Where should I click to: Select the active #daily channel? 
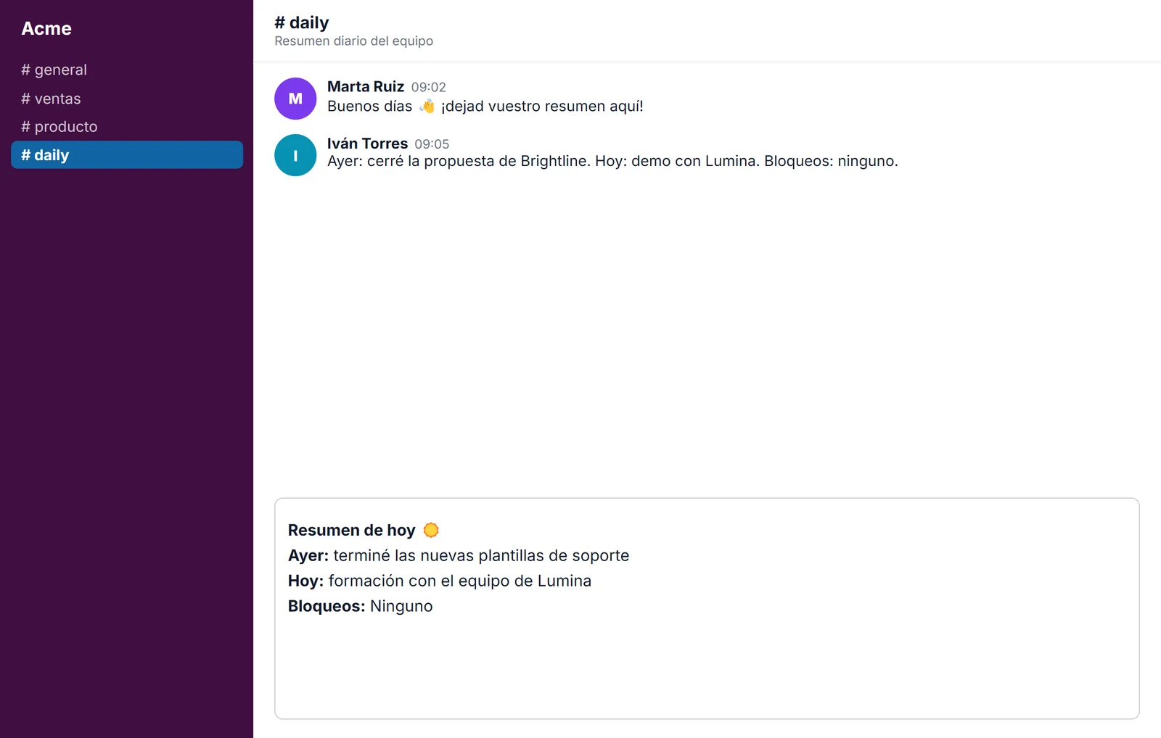click(x=126, y=155)
